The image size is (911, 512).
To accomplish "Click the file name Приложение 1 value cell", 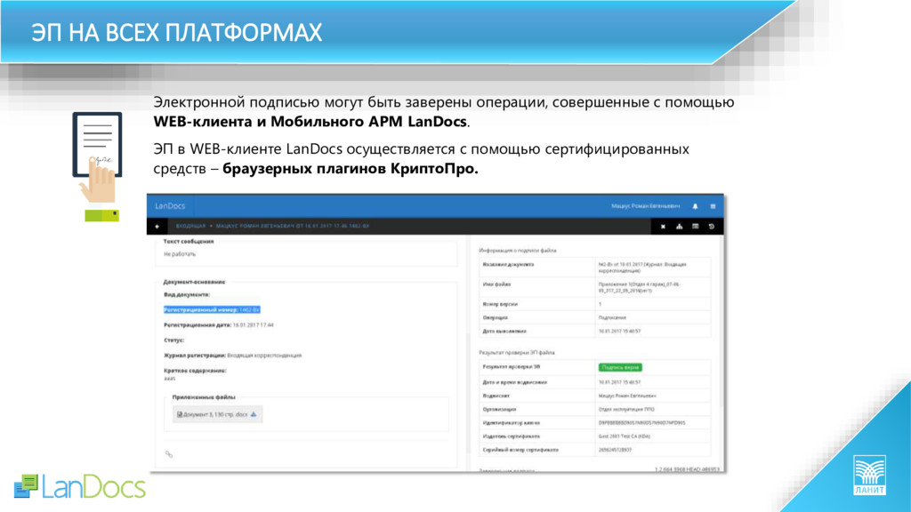I will tap(652, 287).
